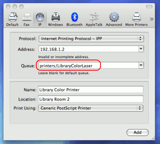The height and width of the screenshot is (144, 160).
Task: Click the Queue text field
Action: pos(89,65)
